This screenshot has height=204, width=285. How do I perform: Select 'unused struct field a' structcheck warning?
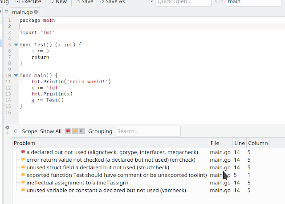click(98, 167)
